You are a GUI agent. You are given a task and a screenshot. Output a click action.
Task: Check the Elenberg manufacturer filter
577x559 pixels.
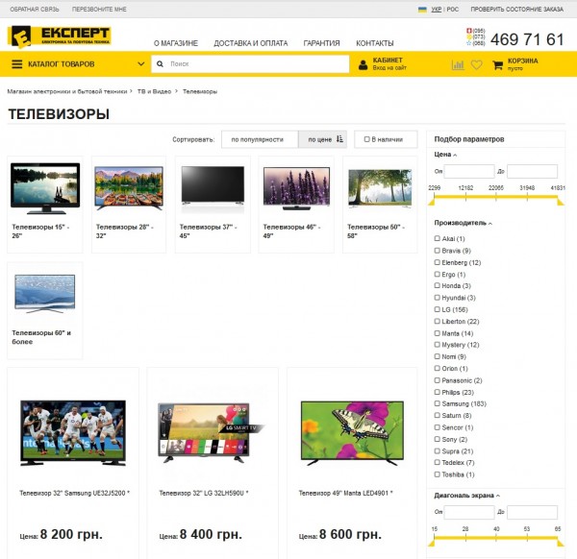[438, 262]
